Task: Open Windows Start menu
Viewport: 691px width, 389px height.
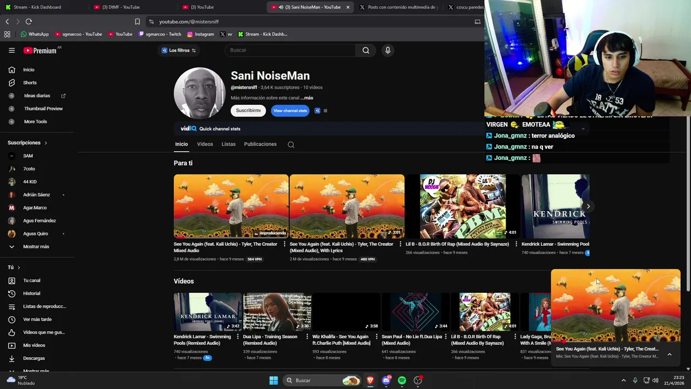Action: 274,380
